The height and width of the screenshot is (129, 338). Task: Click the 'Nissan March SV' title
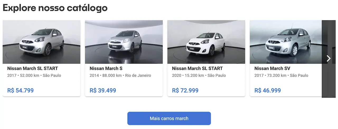(x=272, y=69)
